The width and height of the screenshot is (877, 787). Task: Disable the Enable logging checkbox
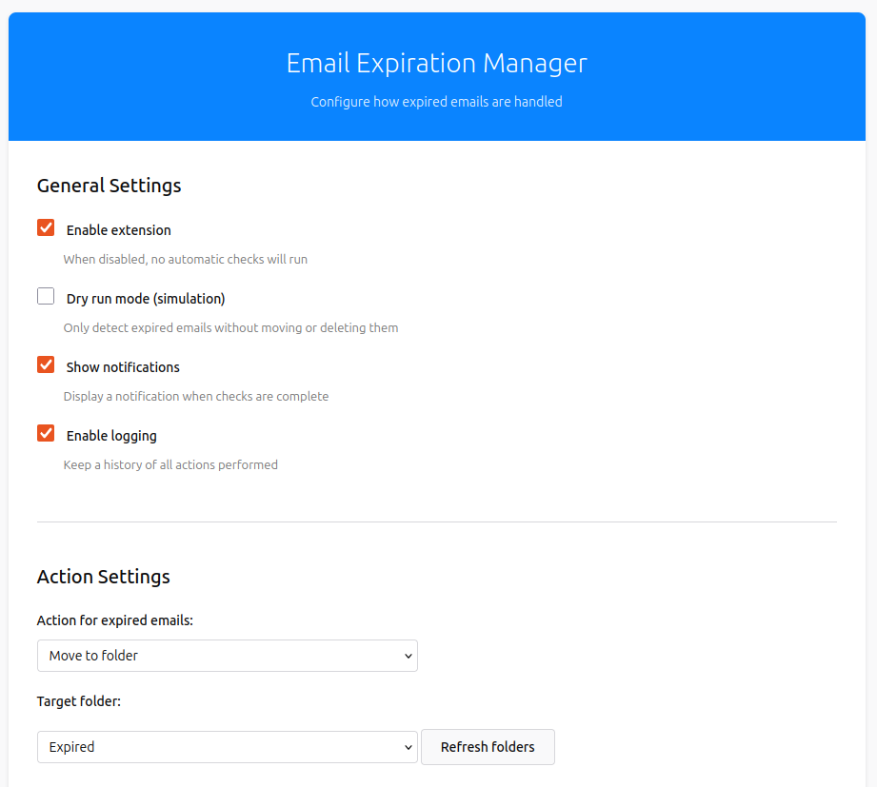[46, 434]
